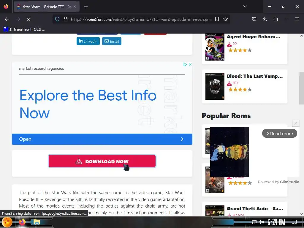The width and height of the screenshot is (304, 228).
Task: Click the page vertical scrollbar thumb
Action: click(302, 88)
